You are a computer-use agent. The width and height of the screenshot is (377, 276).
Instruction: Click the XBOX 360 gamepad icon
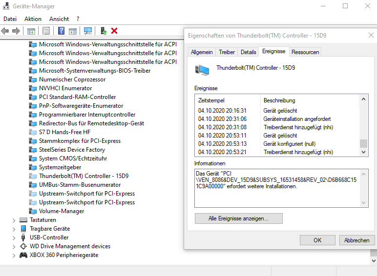click(x=23, y=255)
